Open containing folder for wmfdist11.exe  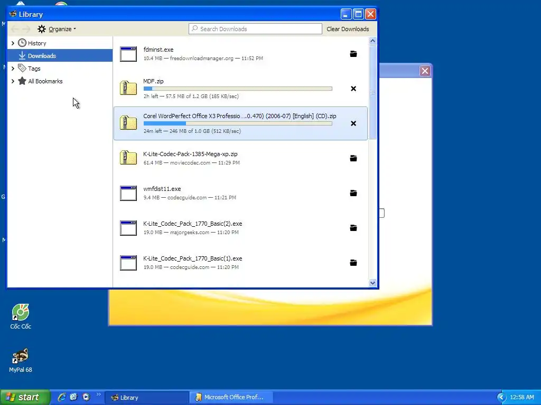[353, 193]
